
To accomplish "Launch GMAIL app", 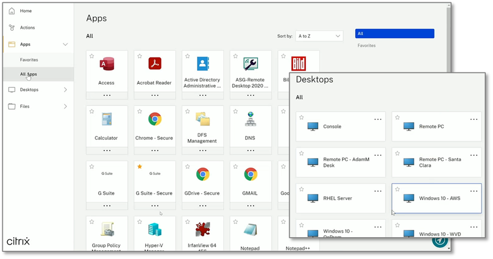I will [250, 175].
